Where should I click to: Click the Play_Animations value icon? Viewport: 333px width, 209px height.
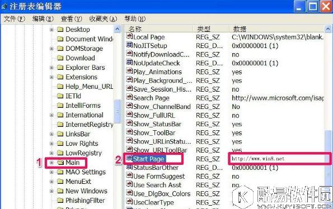click(x=129, y=71)
